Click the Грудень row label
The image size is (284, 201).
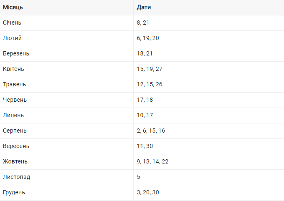point(14,192)
